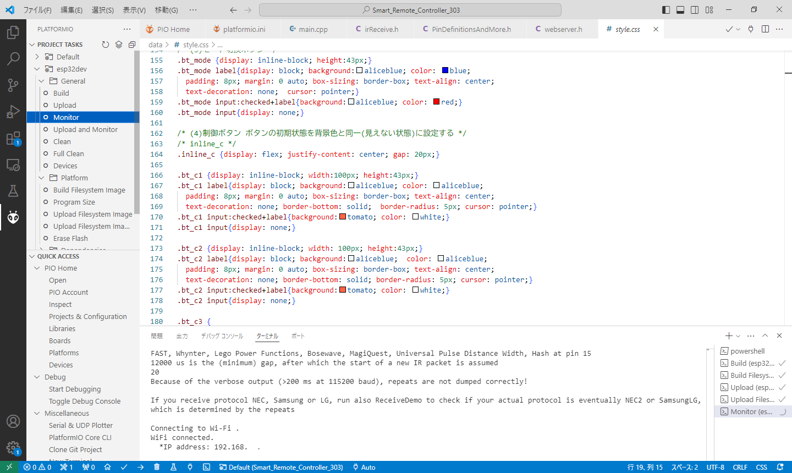
Task: Open the 出力 panel tab
Action: pos(182,336)
